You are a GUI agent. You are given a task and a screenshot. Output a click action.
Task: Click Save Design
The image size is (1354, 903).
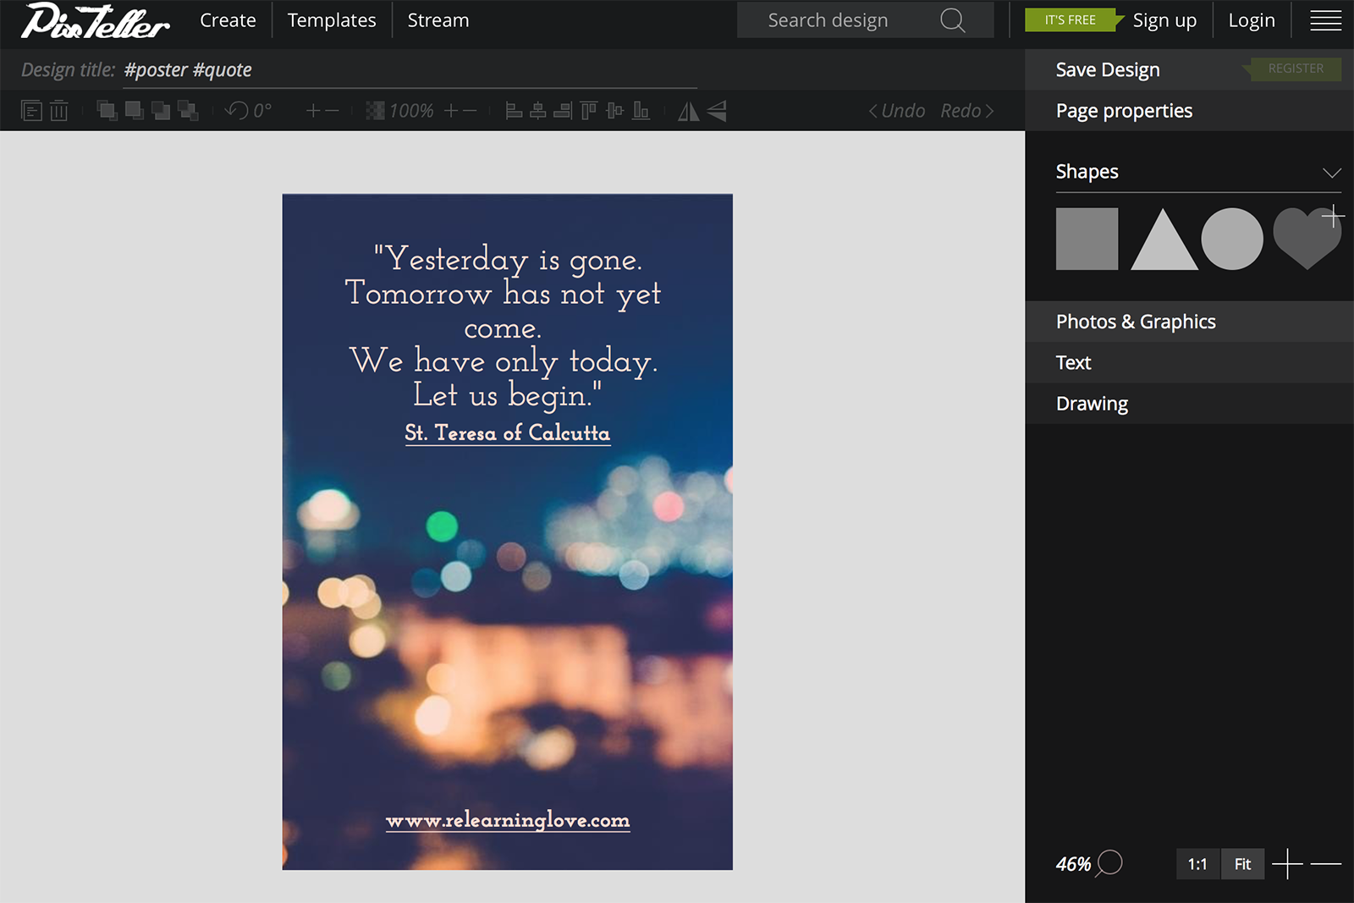[x=1108, y=69]
